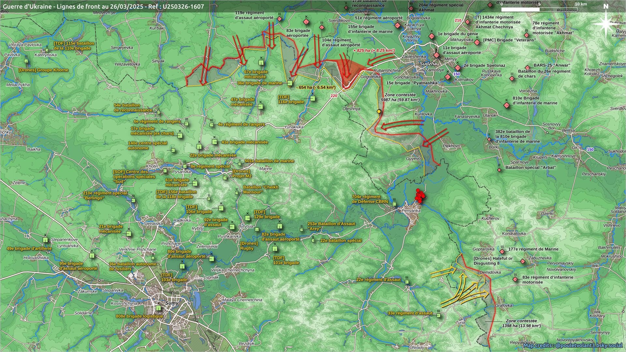Select the 83e brigade aéroportée red diamond
Viewport: 626px width, 352px height.
pos(306,22)
